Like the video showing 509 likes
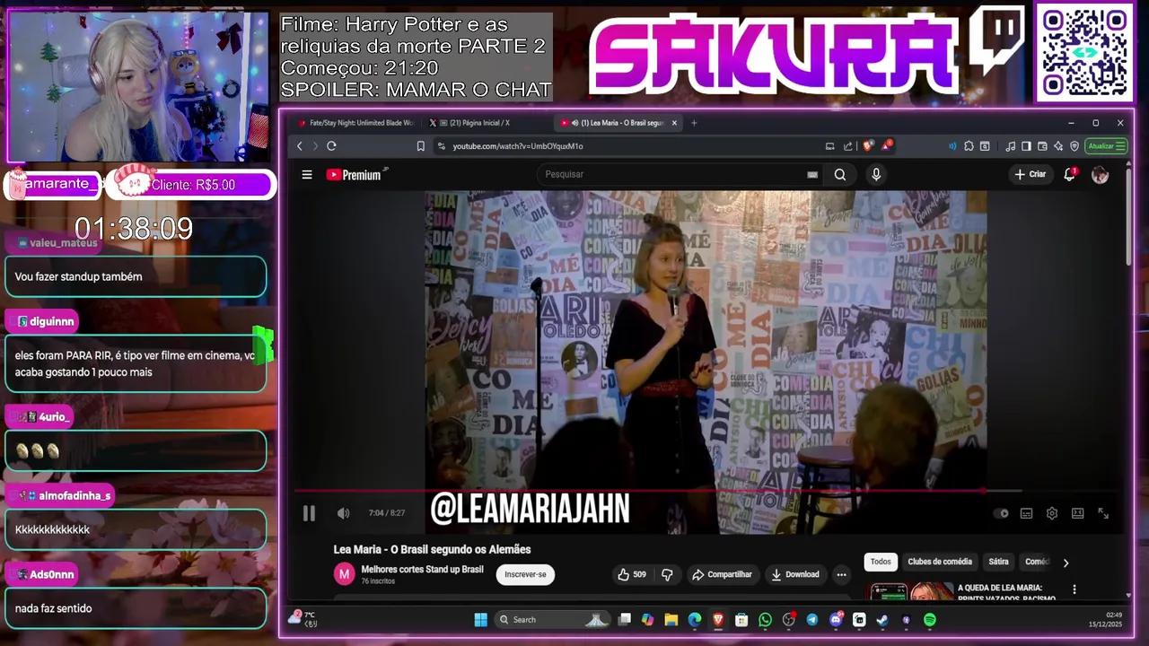This screenshot has height=646, width=1149. 632,574
